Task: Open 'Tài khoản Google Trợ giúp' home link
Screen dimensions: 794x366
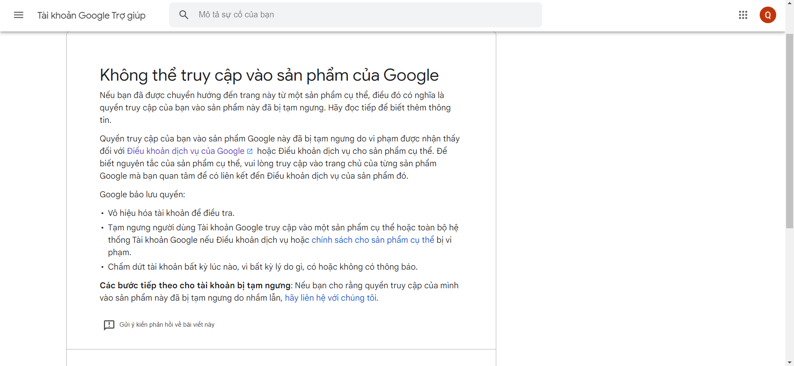Action: click(91, 15)
